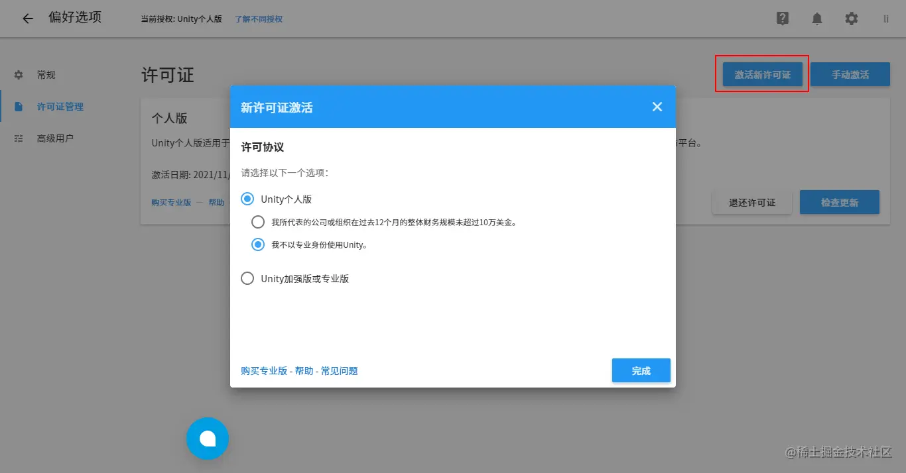Image resolution: width=906 pixels, height=473 pixels.
Task: Click the 新许可证激活 dialog title
Action: [x=277, y=107]
